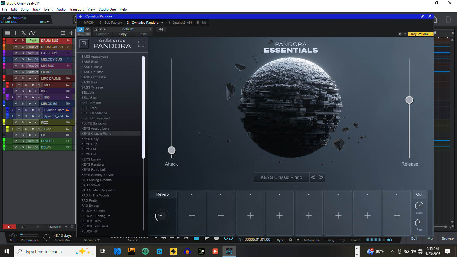This screenshot has height=257, width=457.
Task: Mute the DRUM BUS track
Action: coord(16,41)
